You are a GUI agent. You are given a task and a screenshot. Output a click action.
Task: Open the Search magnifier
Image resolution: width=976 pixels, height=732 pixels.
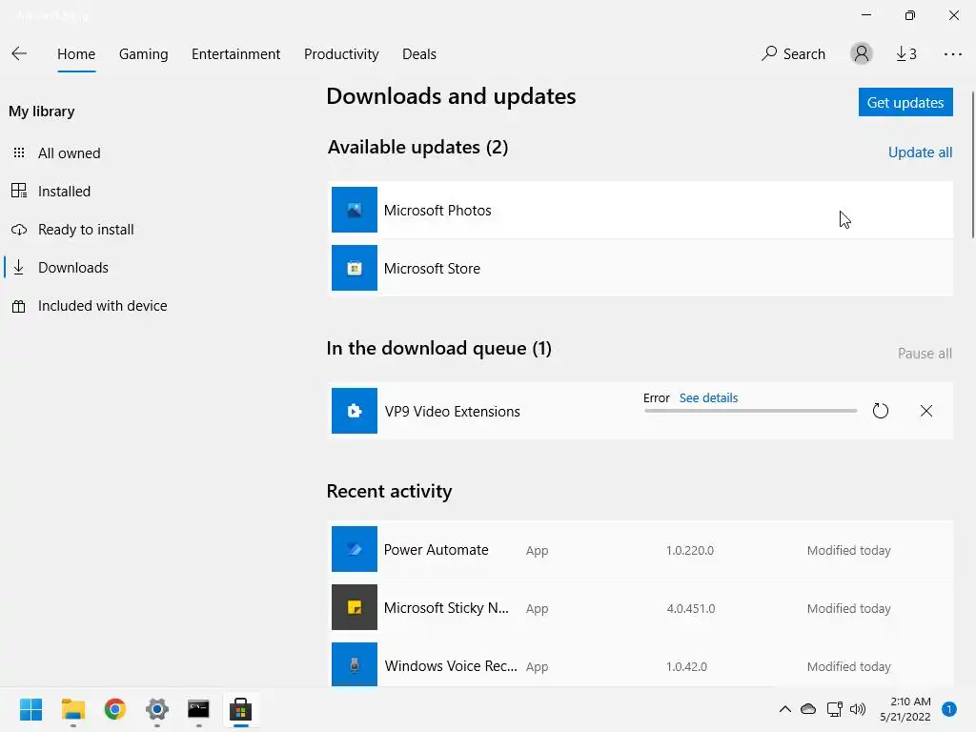click(769, 53)
